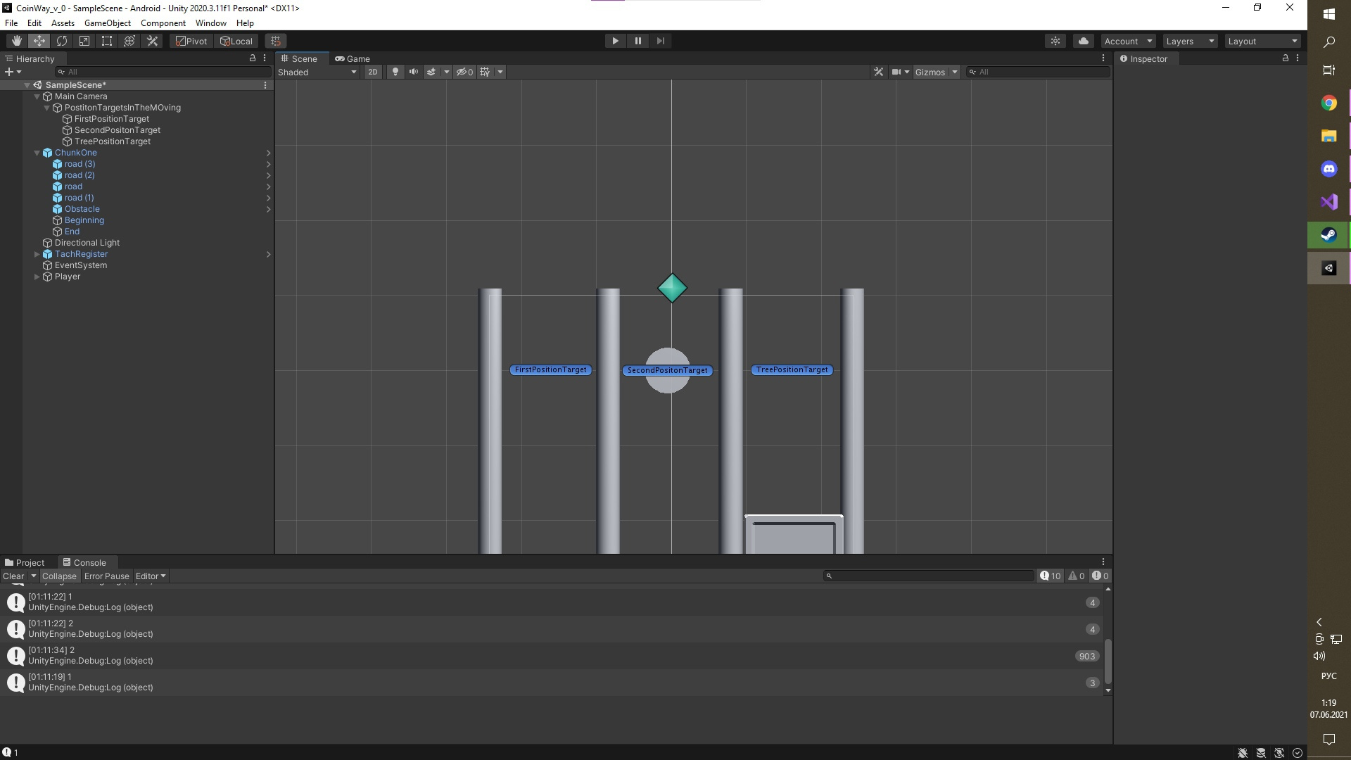Open Visual Studio from taskbar
1351x760 pixels.
coord(1329,202)
